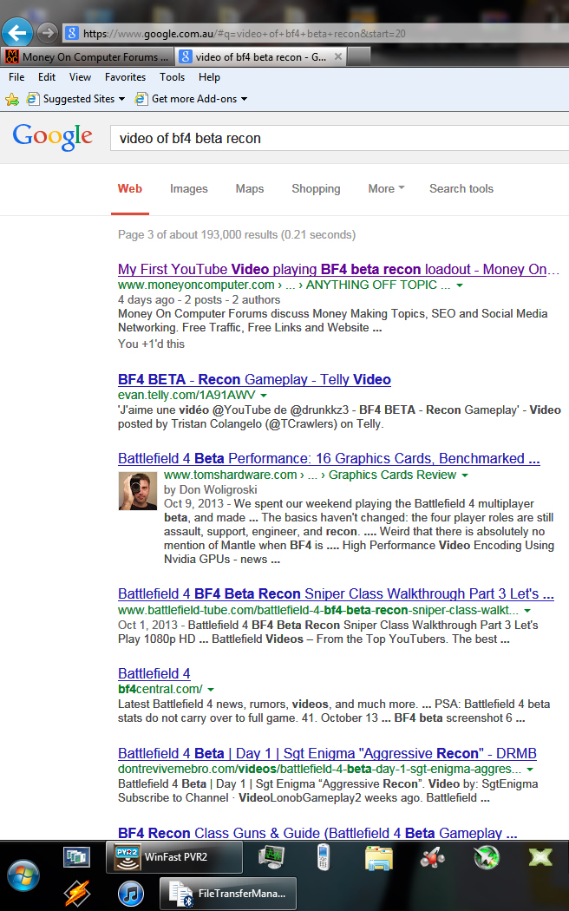Click the green arrow disc taskbar icon
Screen dimensions: 569x911
point(487,857)
